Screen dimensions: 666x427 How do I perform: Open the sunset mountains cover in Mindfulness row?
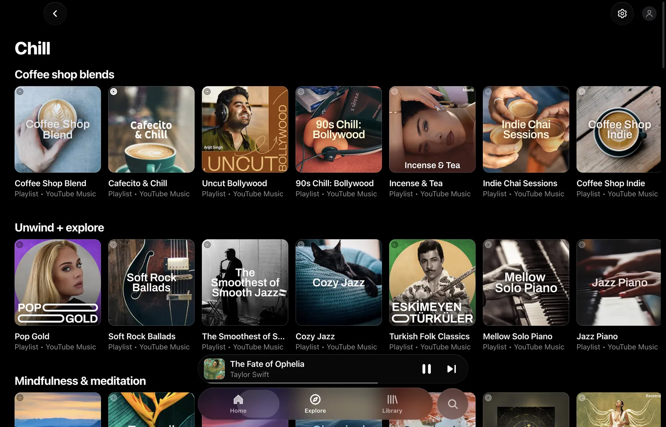(58, 410)
